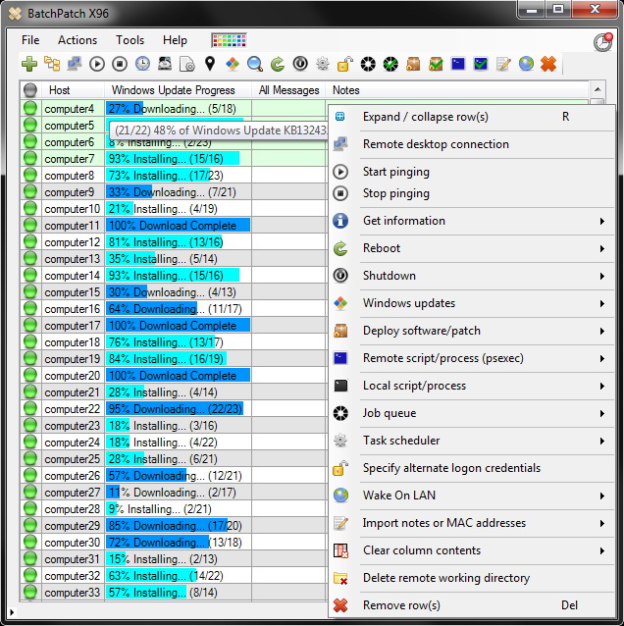Click the green status light for computer4

[30, 108]
